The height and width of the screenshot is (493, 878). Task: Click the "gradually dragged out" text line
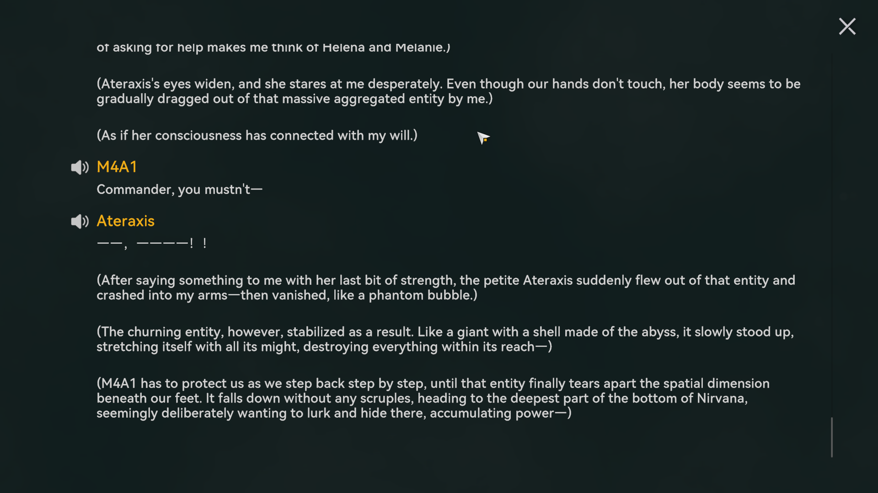(294, 99)
